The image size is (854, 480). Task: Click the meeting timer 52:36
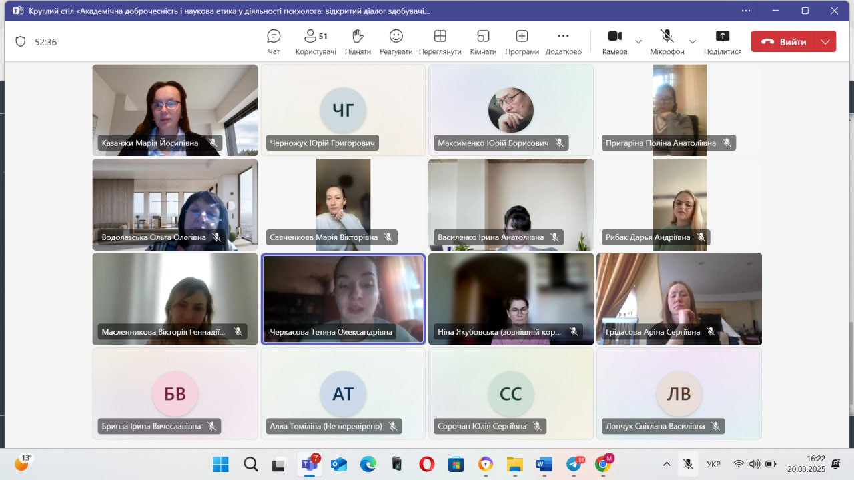(46, 42)
